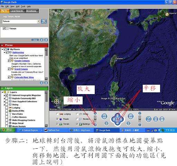Pan the map down with the down arrow
The width and height of the screenshot is (177, 166).
pyautogui.click(x=117, y=123)
